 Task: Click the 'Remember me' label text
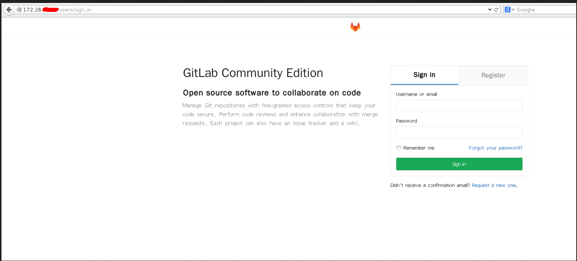[419, 148]
